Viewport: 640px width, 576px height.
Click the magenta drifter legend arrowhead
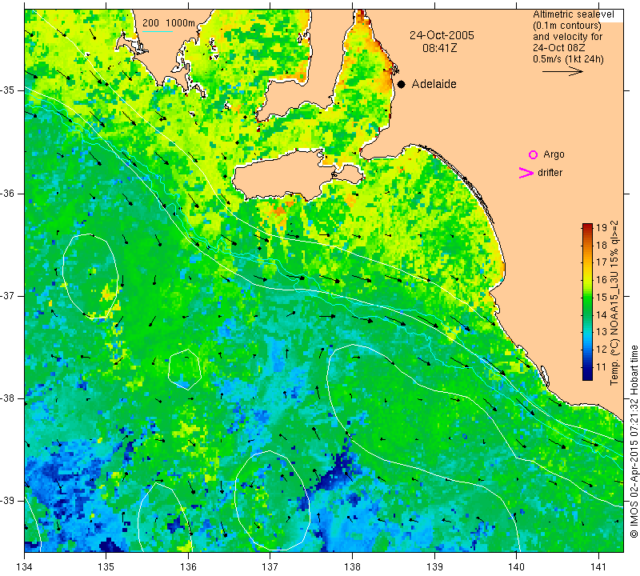tap(526, 173)
